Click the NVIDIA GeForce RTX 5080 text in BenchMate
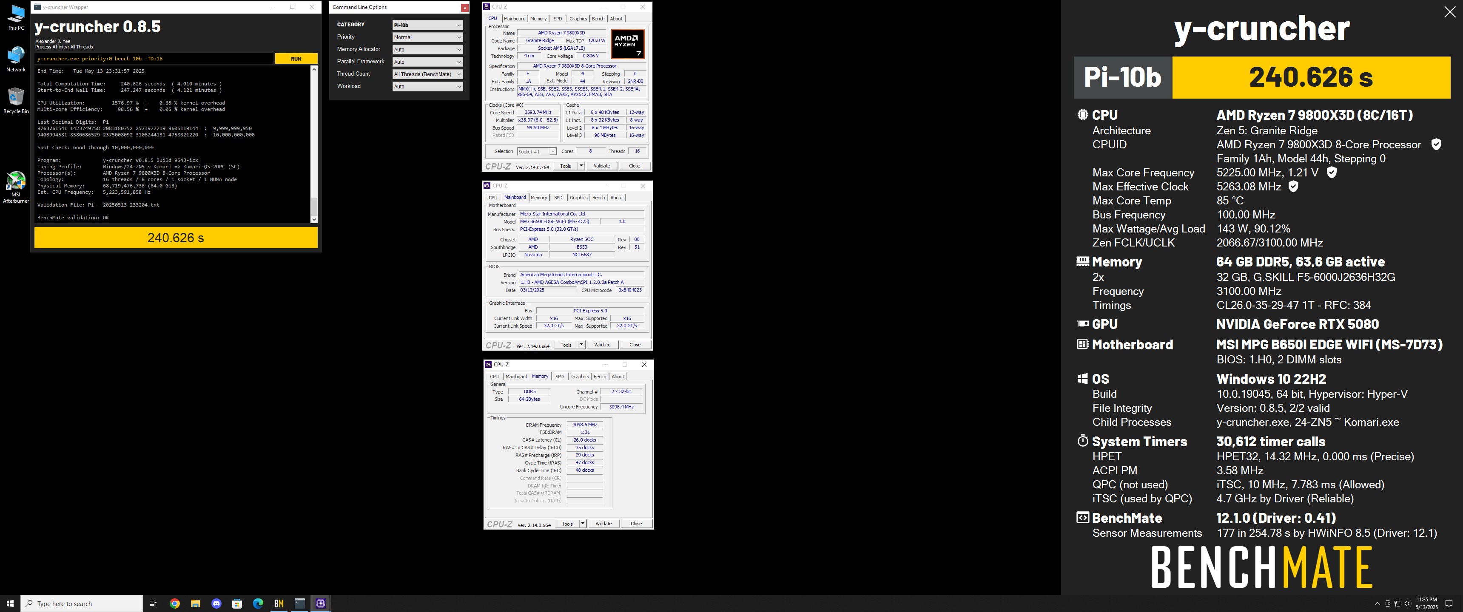1463x612 pixels. pyautogui.click(x=1297, y=324)
